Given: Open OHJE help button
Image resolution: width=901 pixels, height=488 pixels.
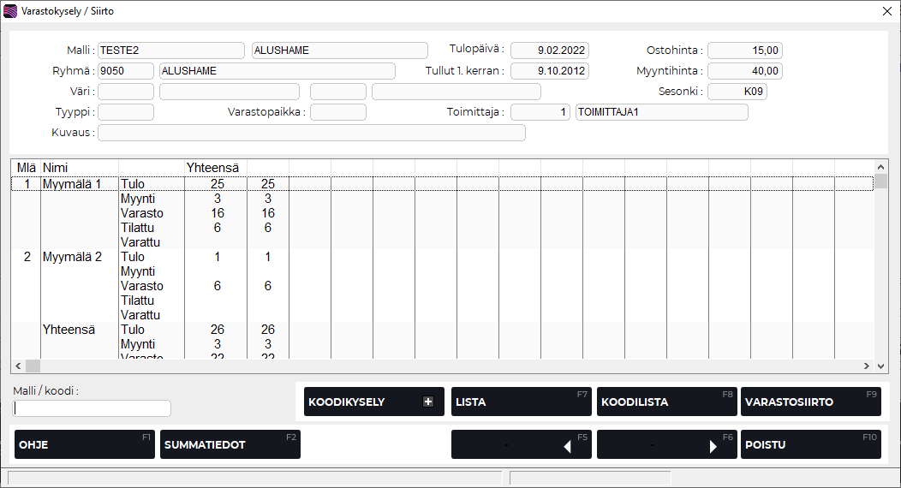Looking at the screenshot, I should click(x=84, y=445).
